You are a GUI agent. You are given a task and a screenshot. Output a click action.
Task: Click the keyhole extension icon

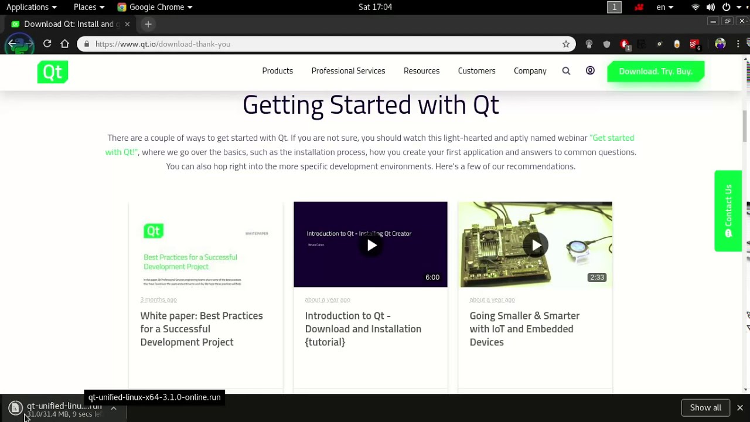coord(589,44)
